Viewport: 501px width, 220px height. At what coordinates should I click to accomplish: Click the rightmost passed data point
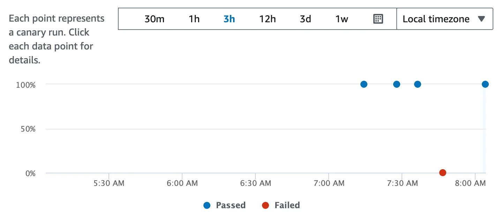485,84
